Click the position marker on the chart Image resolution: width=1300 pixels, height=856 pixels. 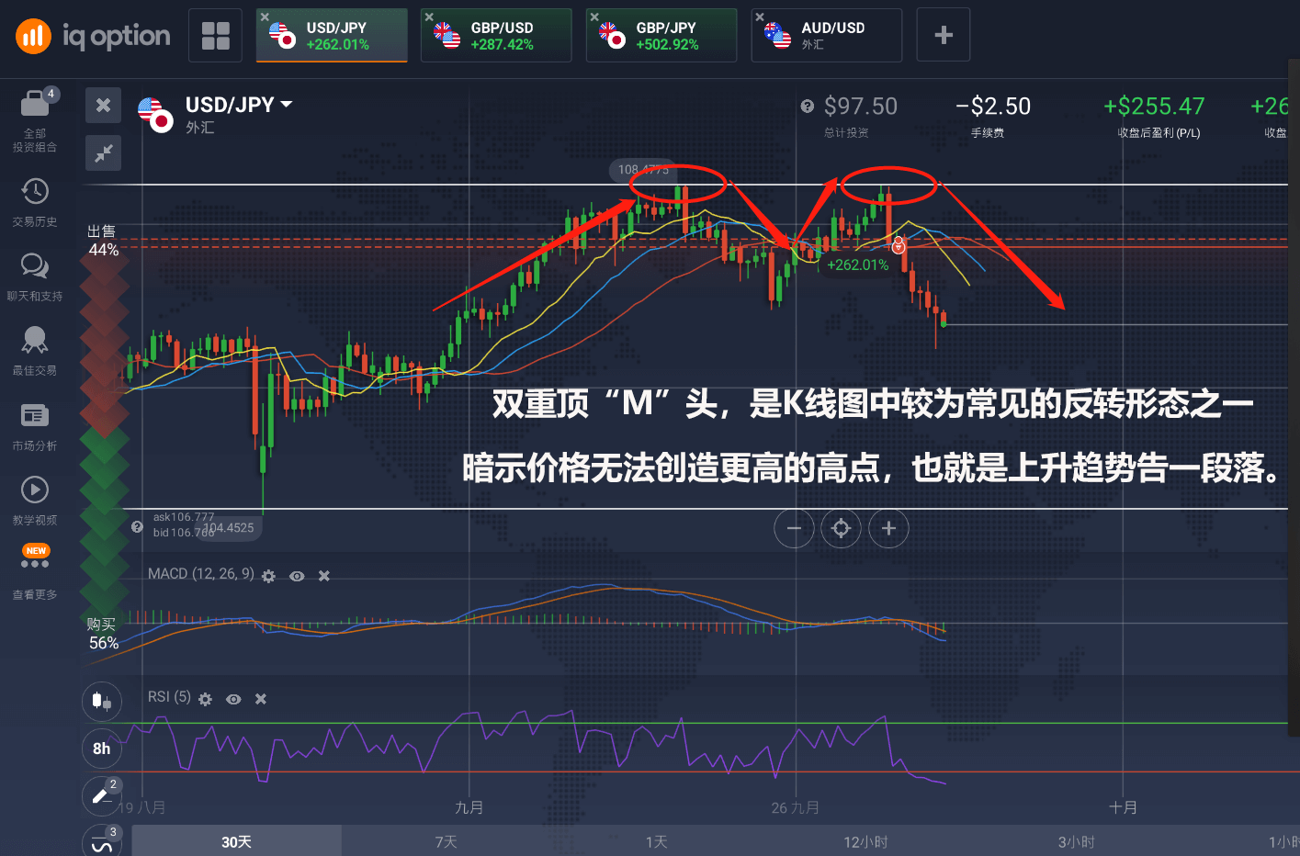(899, 245)
